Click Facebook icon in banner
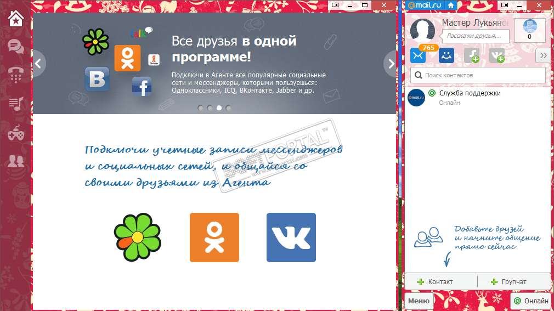 tap(142, 87)
